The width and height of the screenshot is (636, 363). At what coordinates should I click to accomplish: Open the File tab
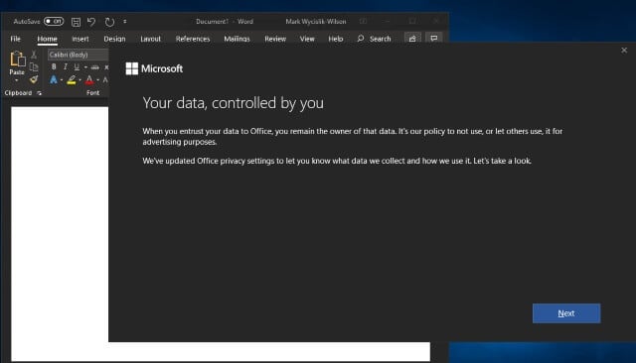tap(16, 39)
